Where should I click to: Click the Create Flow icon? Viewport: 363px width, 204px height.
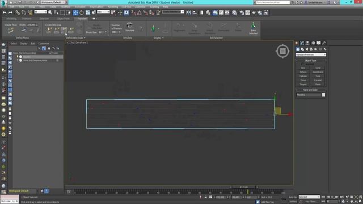10,30
